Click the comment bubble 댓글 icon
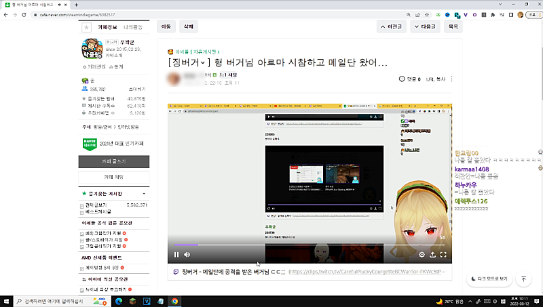Screen dimensions: 543x307 pyautogui.click(x=402, y=79)
